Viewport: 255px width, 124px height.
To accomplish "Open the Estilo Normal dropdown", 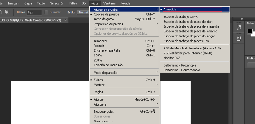I will click(83, 12).
